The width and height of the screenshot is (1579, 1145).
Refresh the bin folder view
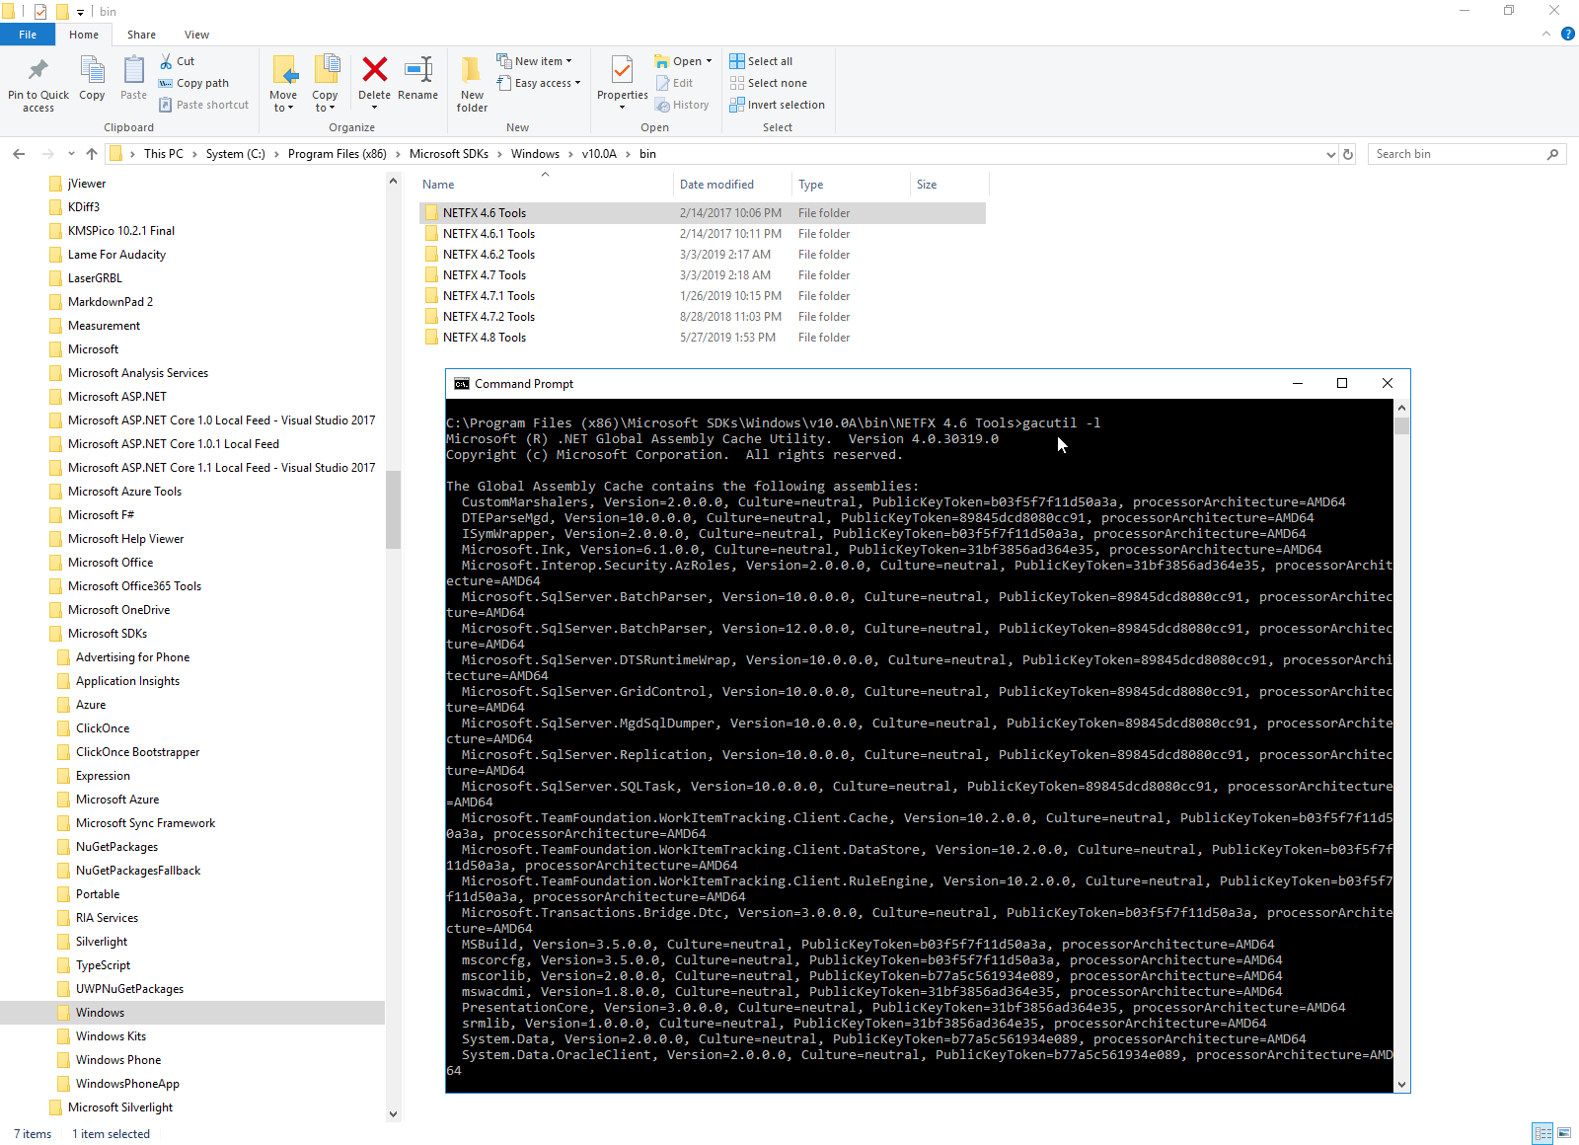(1348, 154)
